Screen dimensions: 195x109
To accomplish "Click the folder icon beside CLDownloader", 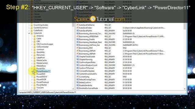I will 34,47.
